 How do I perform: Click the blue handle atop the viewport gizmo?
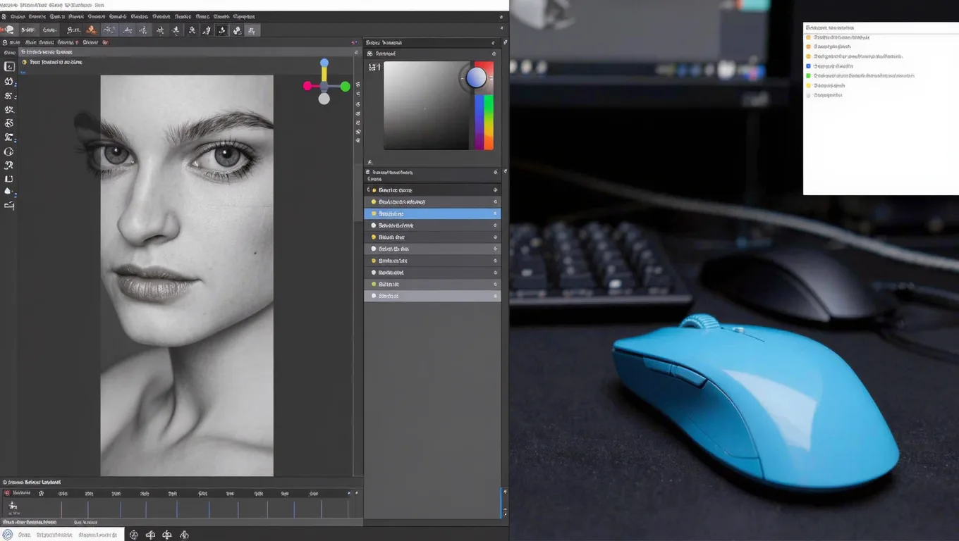[324, 63]
